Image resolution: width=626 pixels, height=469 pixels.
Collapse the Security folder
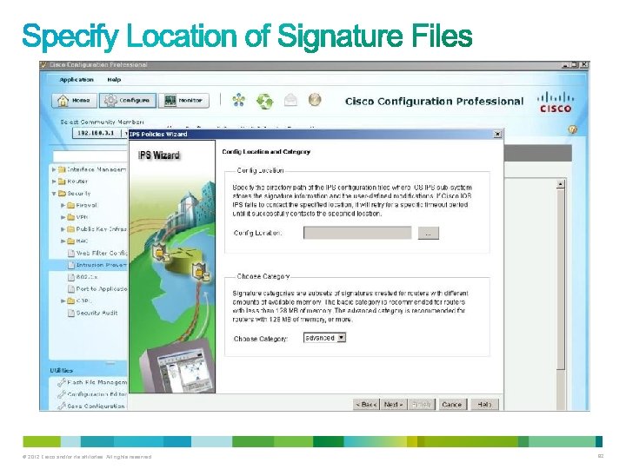pyautogui.click(x=54, y=194)
